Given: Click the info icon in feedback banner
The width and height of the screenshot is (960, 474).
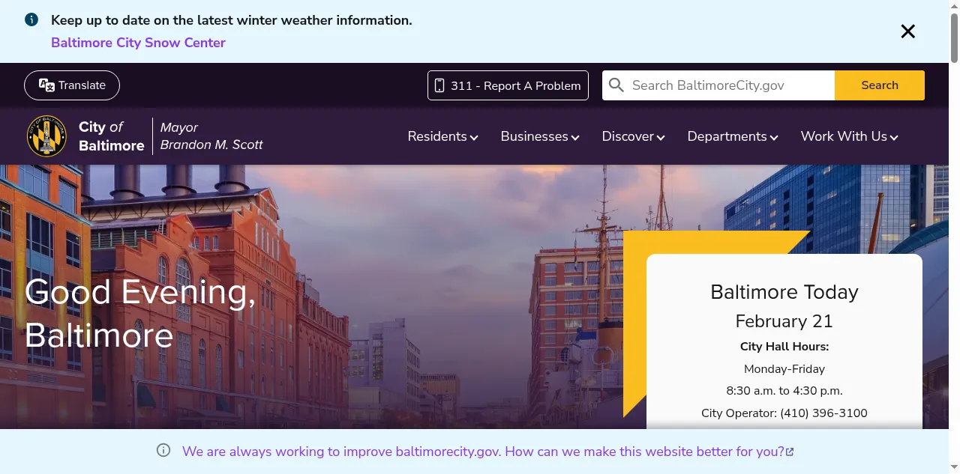Looking at the screenshot, I should point(163,451).
